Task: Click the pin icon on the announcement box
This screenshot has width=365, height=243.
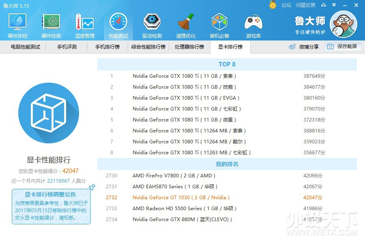Action: point(92,187)
